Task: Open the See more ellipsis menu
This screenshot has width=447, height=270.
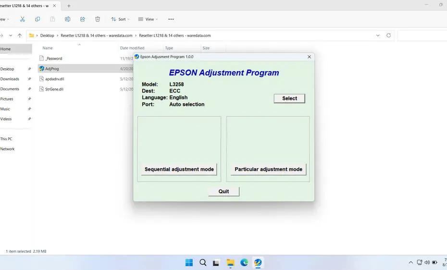Action: coord(171,19)
